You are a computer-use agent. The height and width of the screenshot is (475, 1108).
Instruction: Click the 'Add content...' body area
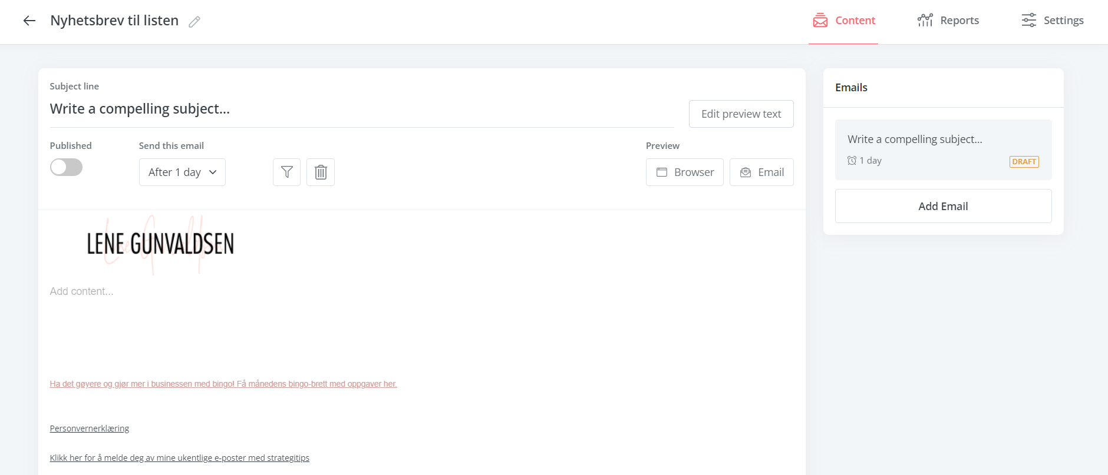[82, 291]
